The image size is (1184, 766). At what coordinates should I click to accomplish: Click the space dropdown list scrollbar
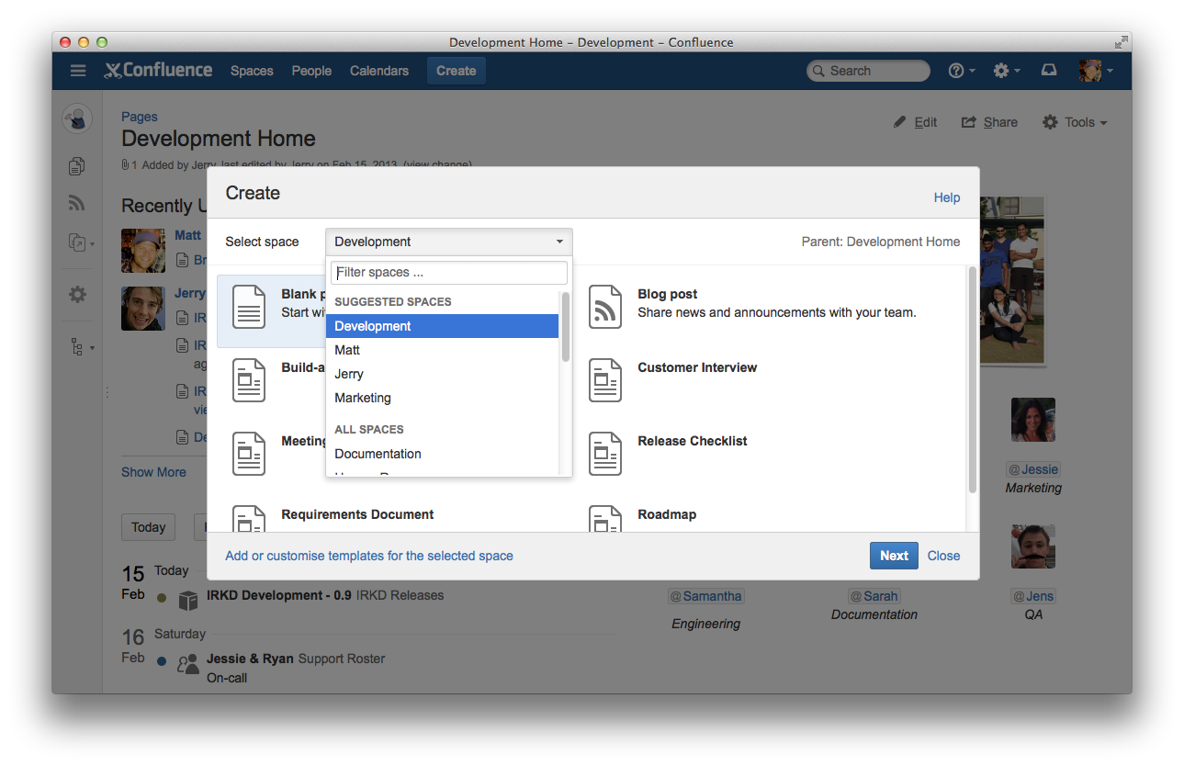[566, 327]
